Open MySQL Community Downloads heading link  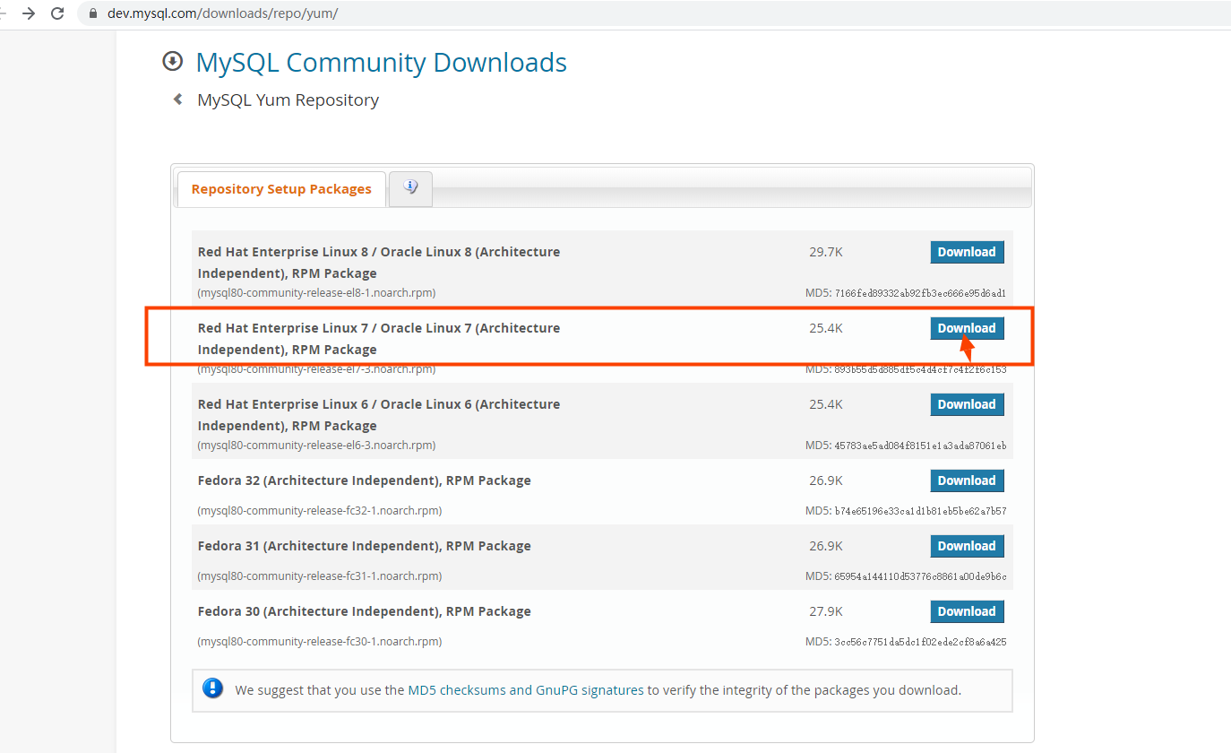click(381, 63)
